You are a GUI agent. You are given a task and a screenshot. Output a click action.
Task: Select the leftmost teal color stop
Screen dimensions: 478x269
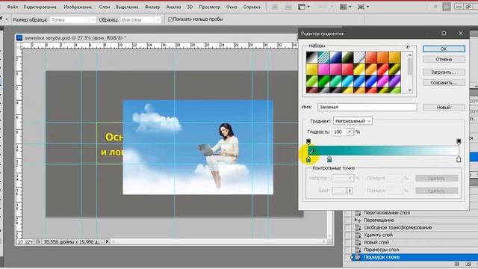pyautogui.click(x=308, y=159)
